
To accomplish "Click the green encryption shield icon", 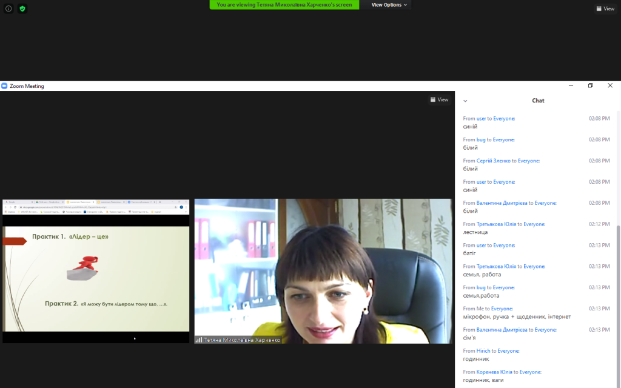I will pyautogui.click(x=22, y=8).
